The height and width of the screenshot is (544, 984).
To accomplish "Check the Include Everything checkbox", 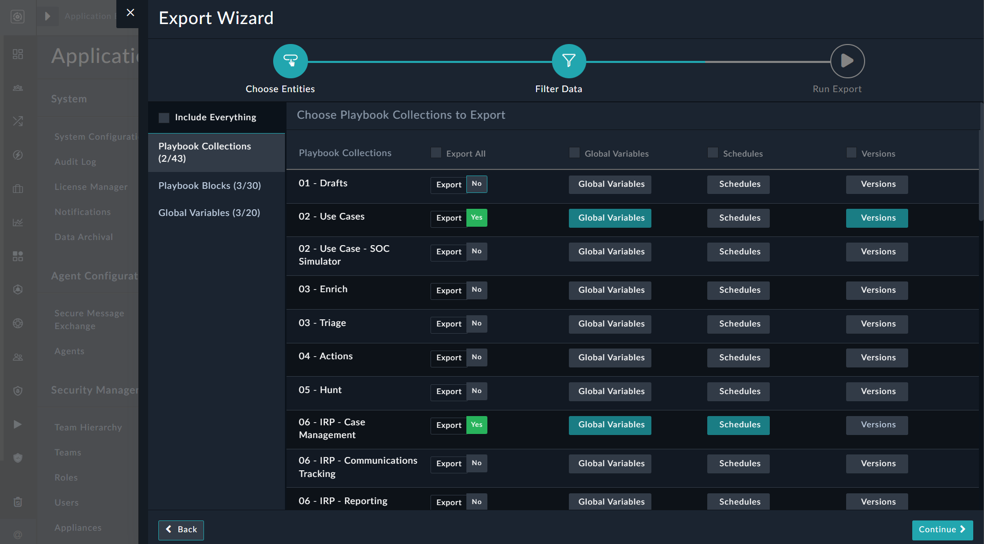I will coord(164,117).
